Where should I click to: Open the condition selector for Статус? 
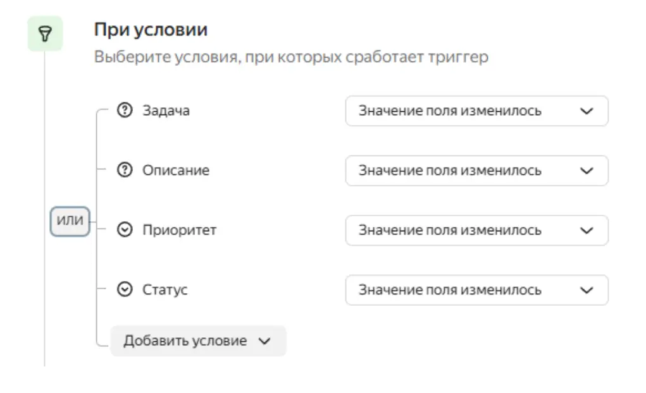click(476, 289)
